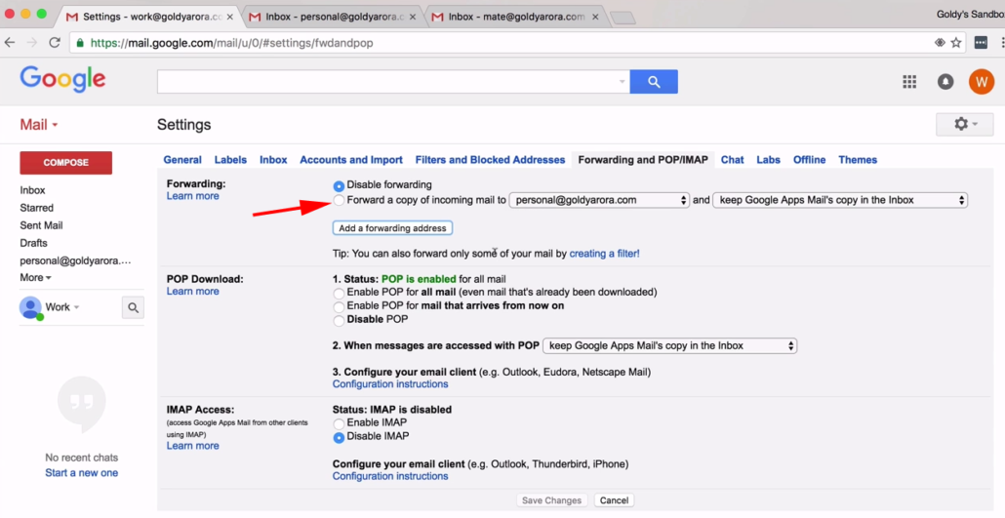Open the creating a filter link
This screenshot has height=518, width=1005.
pyautogui.click(x=604, y=254)
